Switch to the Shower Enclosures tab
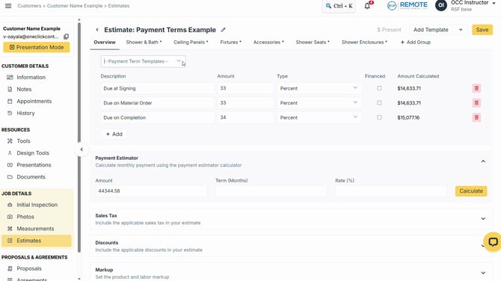 (364, 42)
